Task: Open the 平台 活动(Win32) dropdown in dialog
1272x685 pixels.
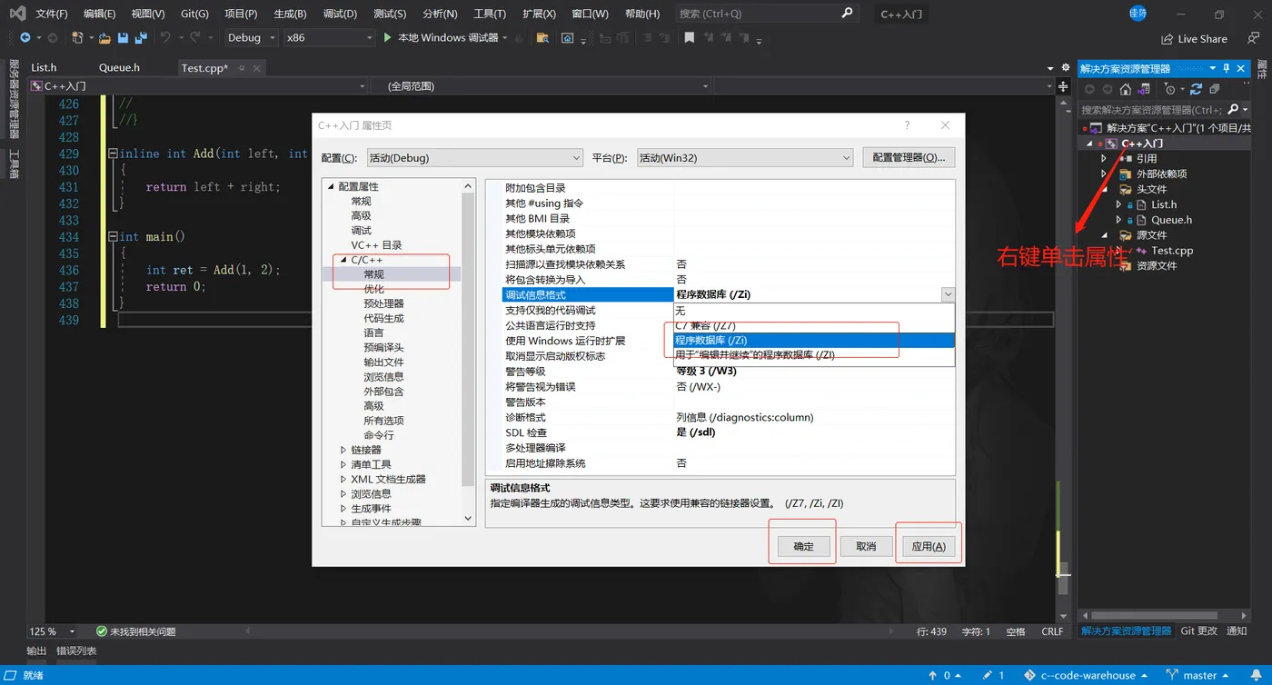Action: point(744,157)
